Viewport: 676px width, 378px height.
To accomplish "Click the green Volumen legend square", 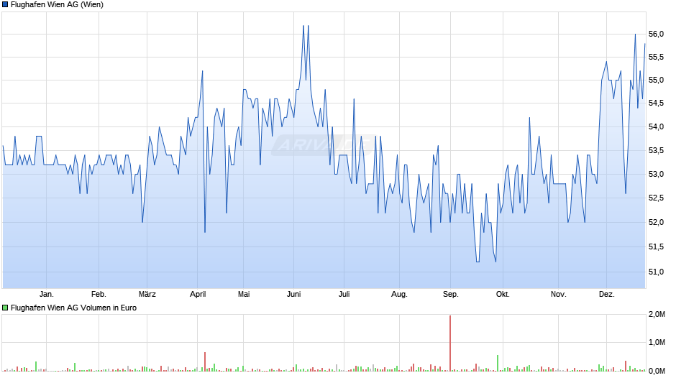I will (5, 308).
